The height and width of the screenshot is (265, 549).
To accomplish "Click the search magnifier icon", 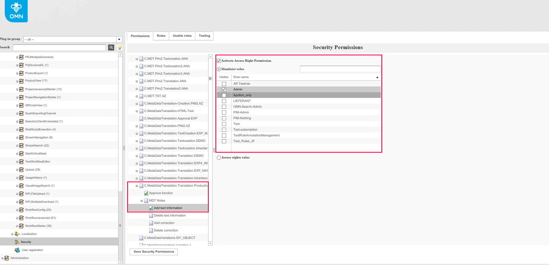I will tap(111, 47).
